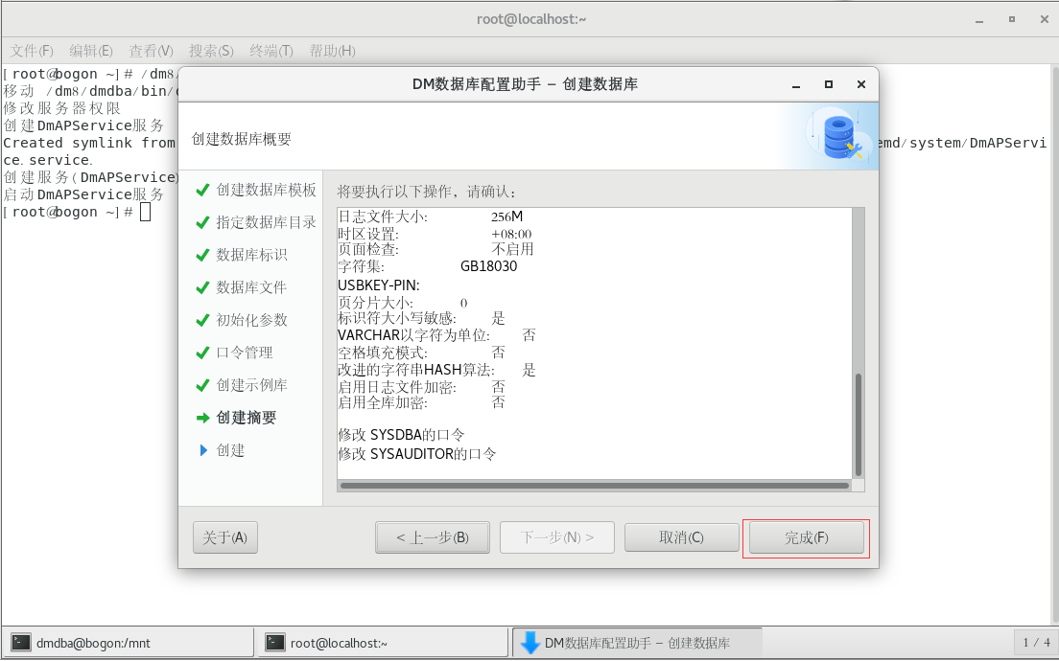Click VARCHAR以字符为单位 line
This screenshot has width=1059, height=661.
(437, 335)
